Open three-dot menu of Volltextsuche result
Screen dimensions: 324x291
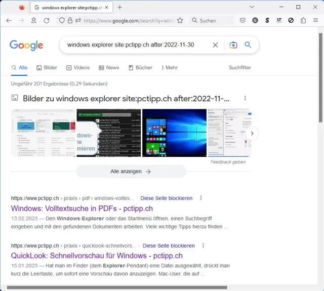click(201, 198)
